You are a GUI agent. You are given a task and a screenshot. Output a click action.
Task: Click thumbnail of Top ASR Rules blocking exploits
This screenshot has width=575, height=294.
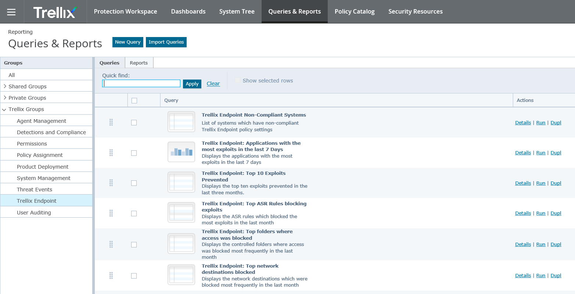point(182,212)
